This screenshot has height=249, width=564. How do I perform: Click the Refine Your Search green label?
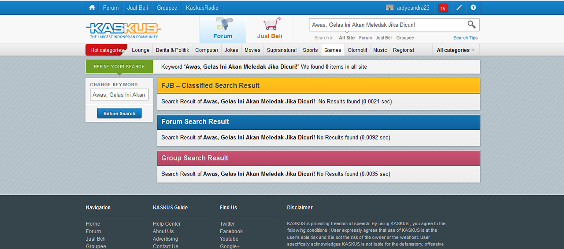(x=119, y=67)
